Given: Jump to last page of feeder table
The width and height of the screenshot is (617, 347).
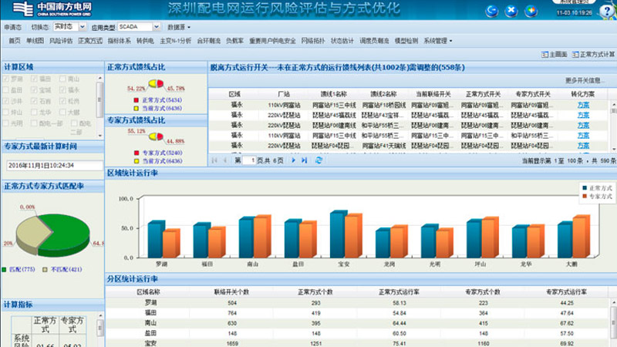Looking at the screenshot, I should 305,160.
